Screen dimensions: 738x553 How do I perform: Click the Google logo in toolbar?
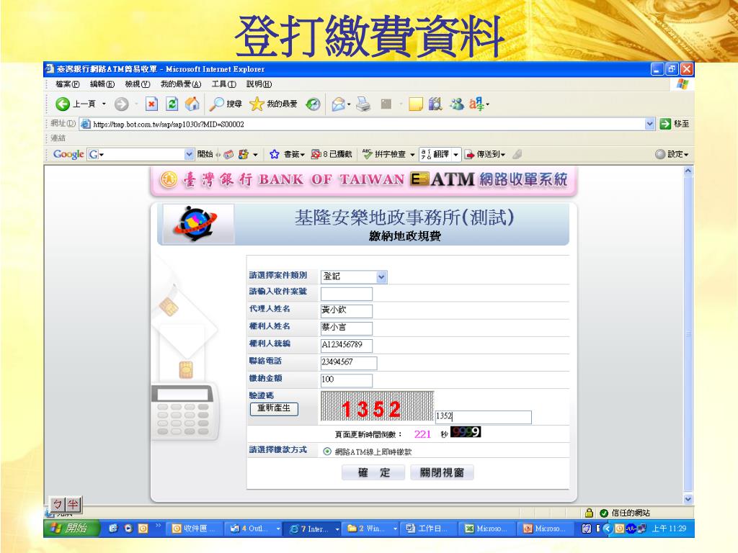68,154
